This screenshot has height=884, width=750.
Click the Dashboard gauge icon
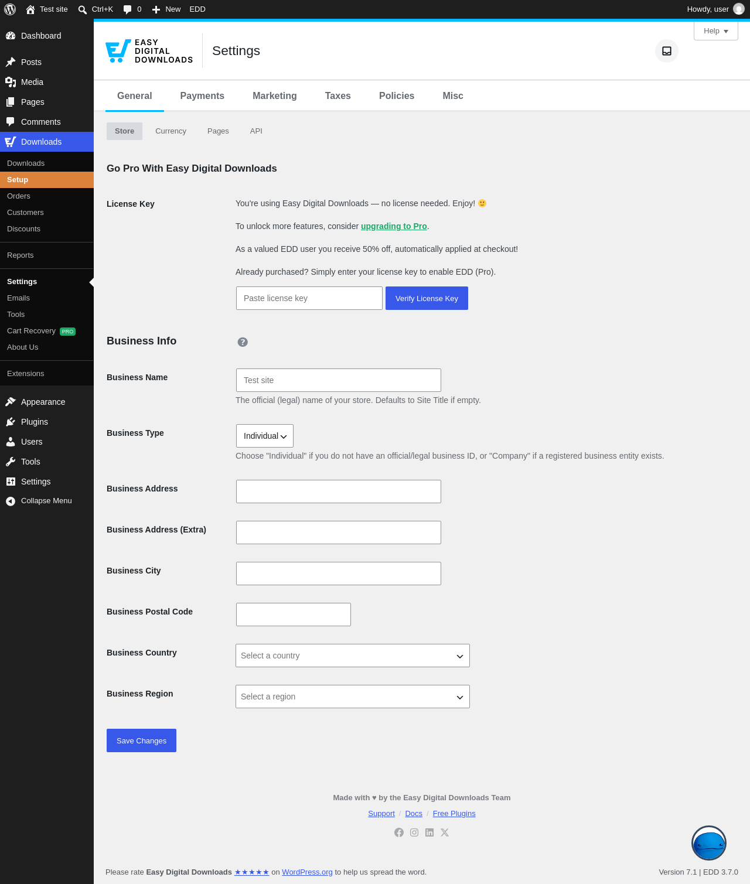11,36
